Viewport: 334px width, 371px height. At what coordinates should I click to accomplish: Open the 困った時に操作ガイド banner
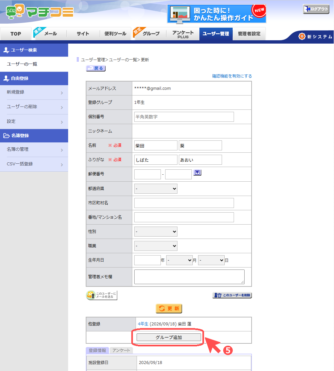217,14
